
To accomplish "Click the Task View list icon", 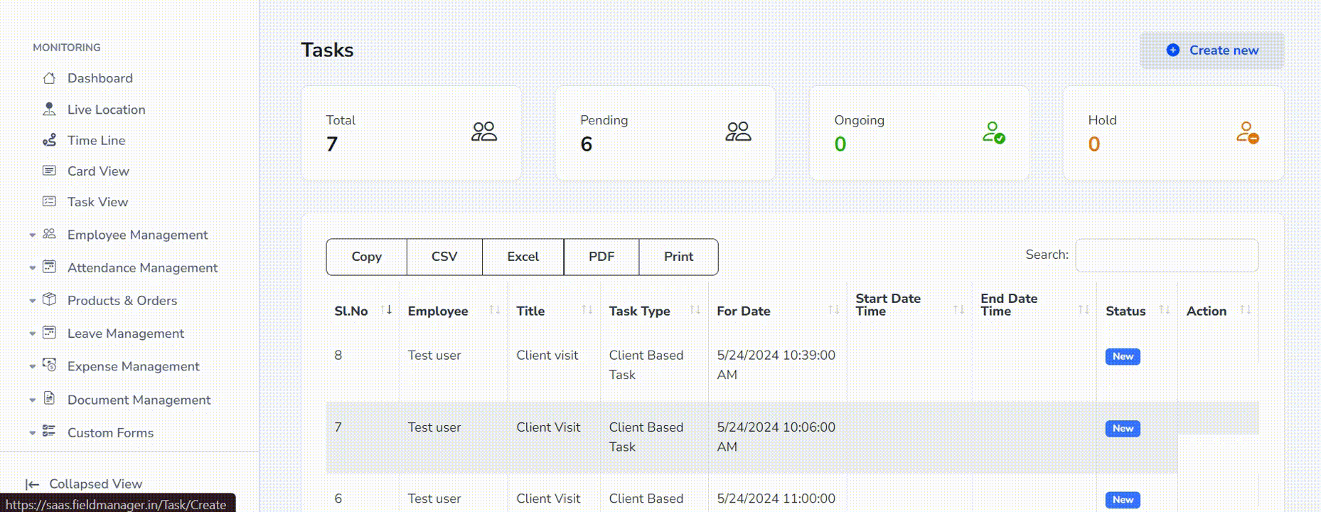I will click(49, 201).
